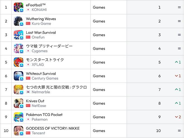Click the Whiteout Survival app icon
The image size is (184, 138).
[x=18, y=76]
